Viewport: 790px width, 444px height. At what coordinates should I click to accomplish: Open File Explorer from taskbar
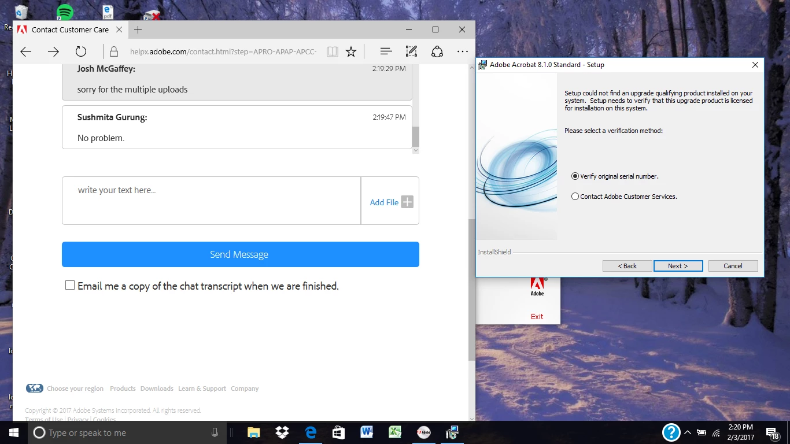coord(253,432)
